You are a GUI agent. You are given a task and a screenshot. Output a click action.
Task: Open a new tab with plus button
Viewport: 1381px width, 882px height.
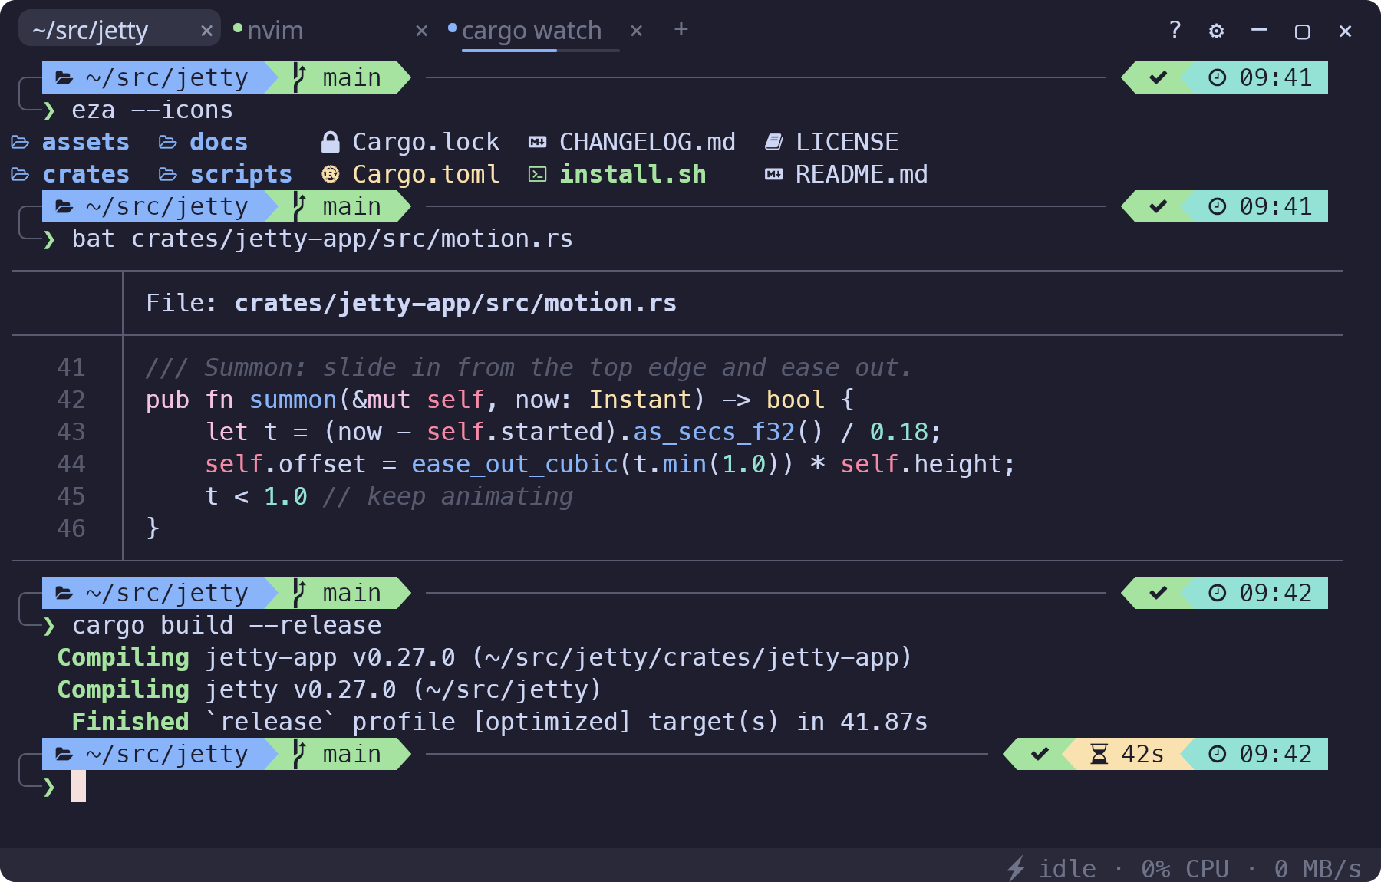(681, 29)
